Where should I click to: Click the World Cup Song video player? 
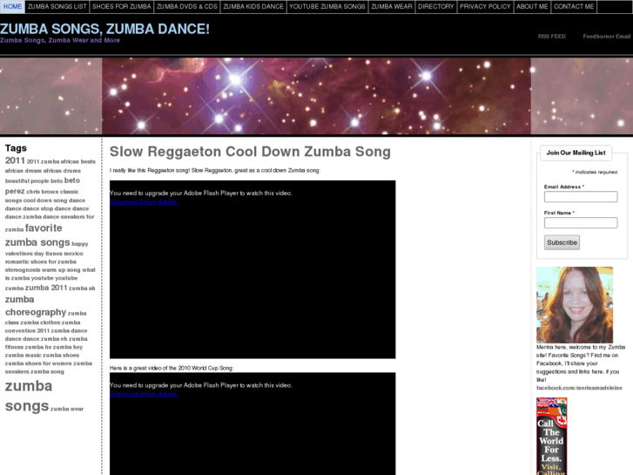coord(253,424)
